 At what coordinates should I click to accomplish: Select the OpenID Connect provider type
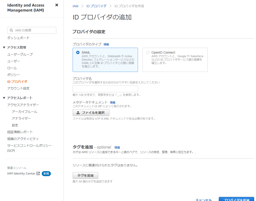148,53
